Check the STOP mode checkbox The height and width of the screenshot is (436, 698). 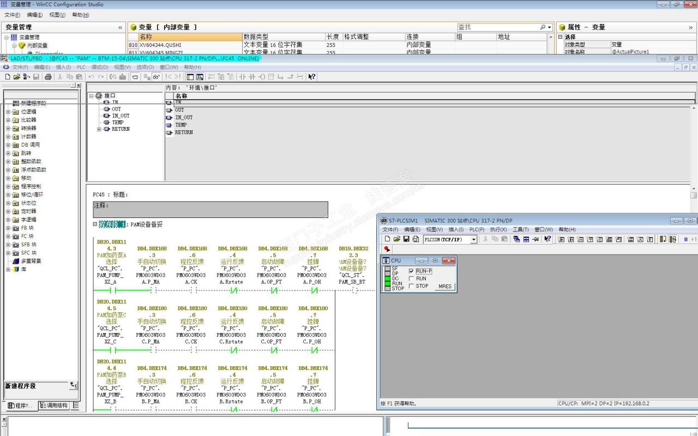coord(411,286)
